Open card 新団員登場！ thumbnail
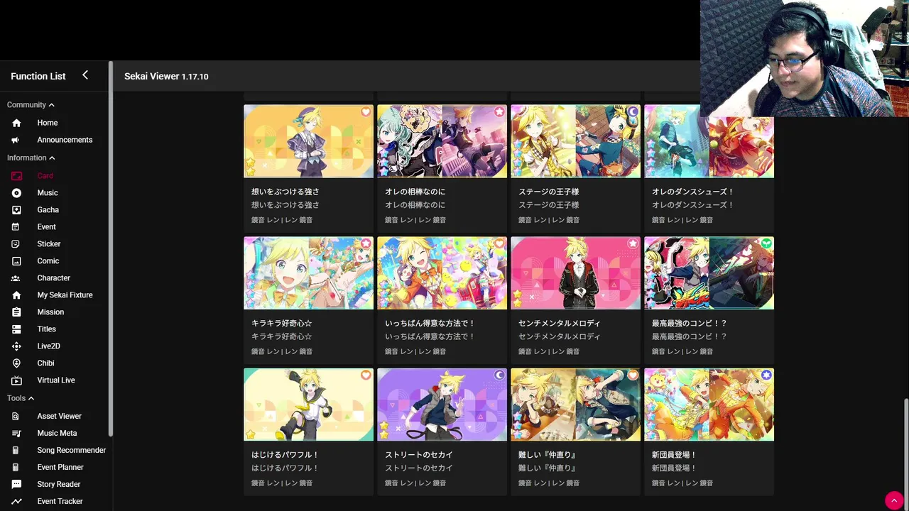This screenshot has width=909, height=511. (x=709, y=405)
